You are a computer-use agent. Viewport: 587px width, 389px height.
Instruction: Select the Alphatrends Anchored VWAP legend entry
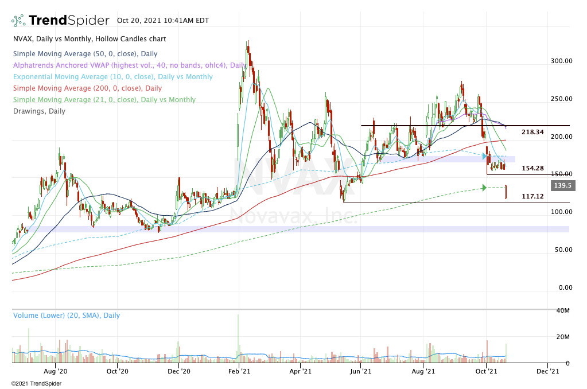pyautogui.click(x=120, y=65)
